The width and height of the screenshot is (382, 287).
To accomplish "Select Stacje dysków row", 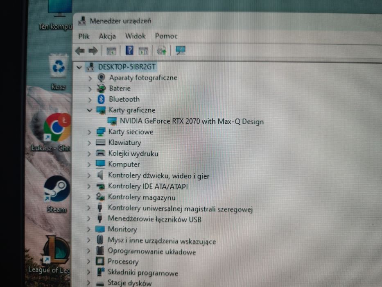I will pos(130,283).
